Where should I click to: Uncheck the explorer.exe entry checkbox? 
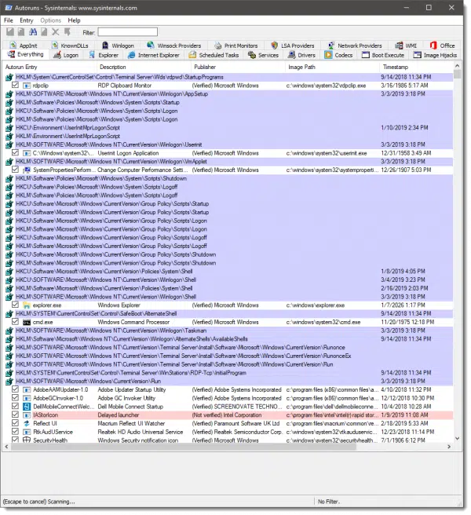pos(15,305)
